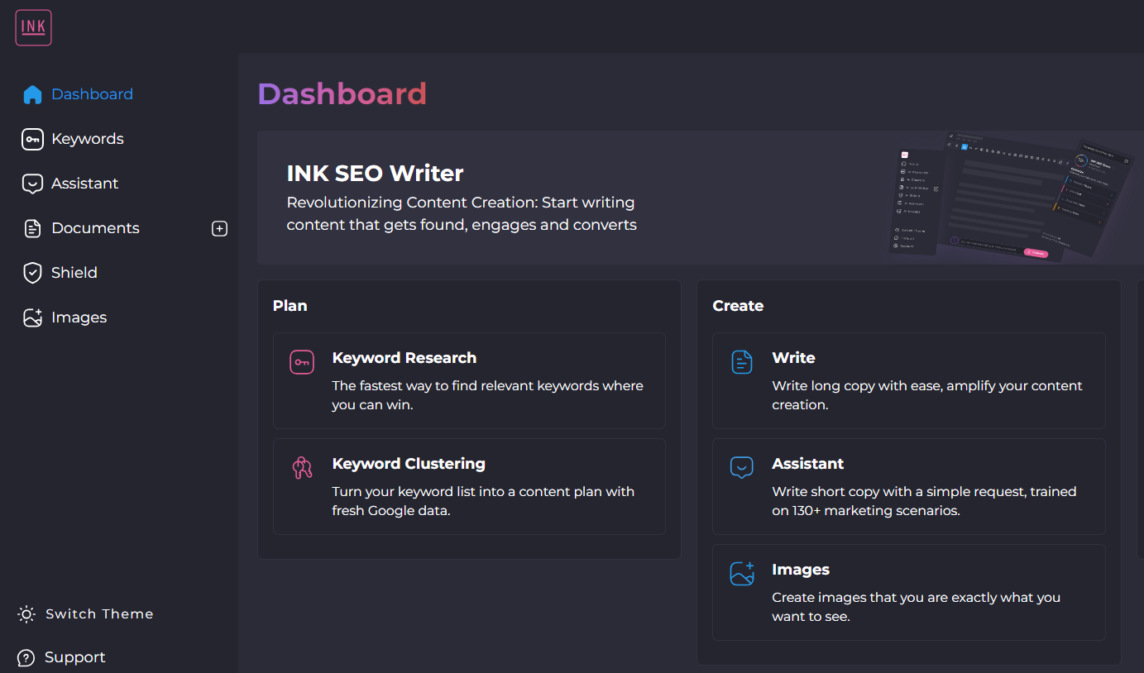Click text 'Revolutionizing Content Creation: Start writing'

click(x=461, y=203)
